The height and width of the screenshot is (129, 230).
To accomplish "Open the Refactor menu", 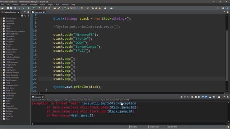I will (x=24, y=5).
